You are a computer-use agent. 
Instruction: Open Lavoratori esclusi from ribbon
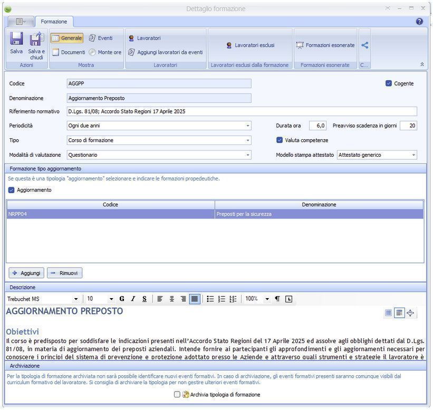point(251,45)
